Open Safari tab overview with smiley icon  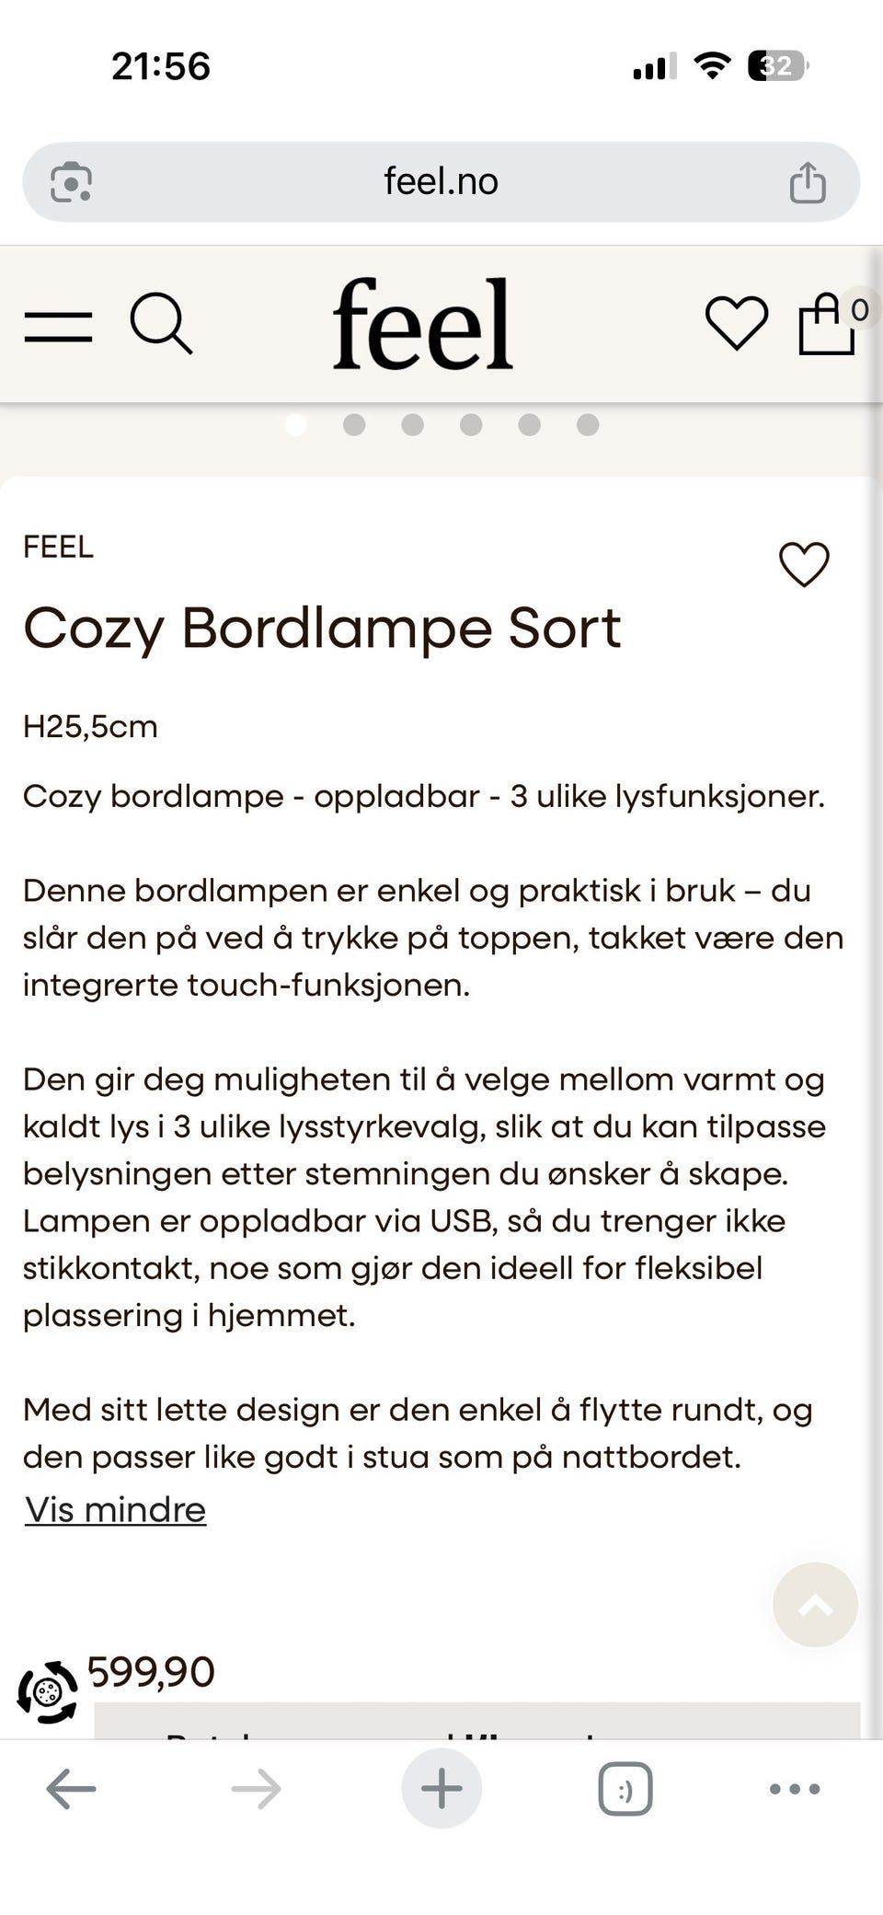pos(625,1788)
